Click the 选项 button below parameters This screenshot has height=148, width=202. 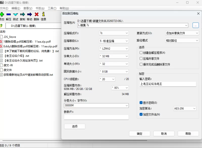click(75, 126)
